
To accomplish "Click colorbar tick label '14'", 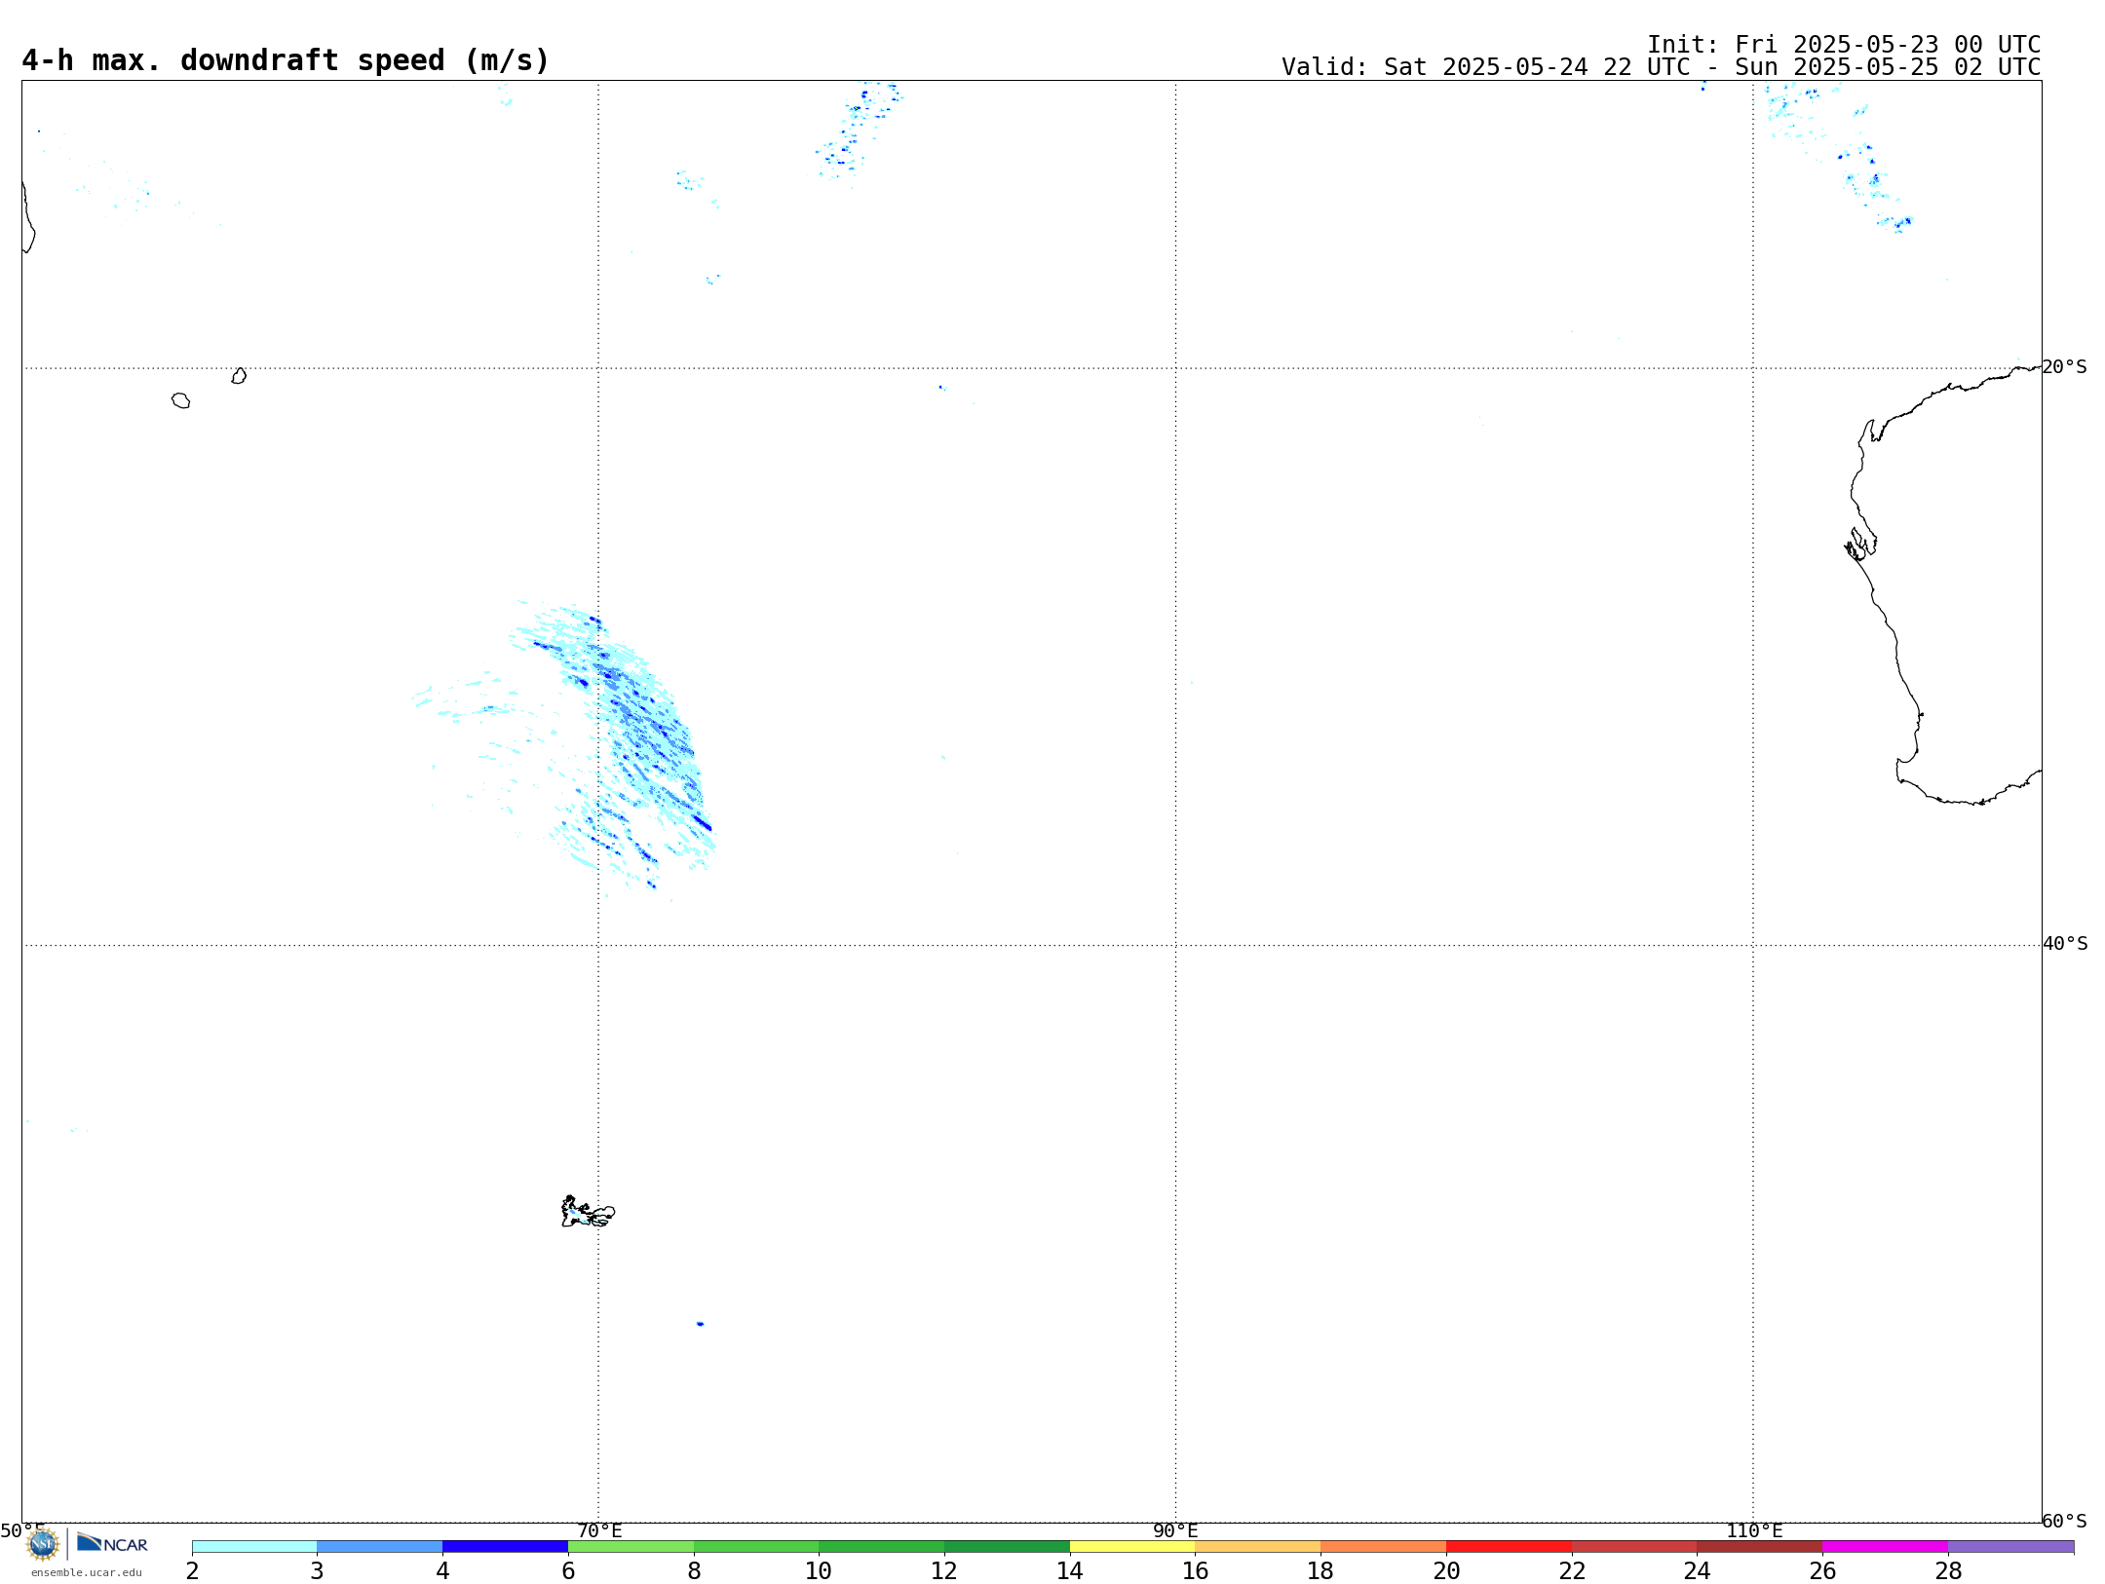I will (1070, 1571).
